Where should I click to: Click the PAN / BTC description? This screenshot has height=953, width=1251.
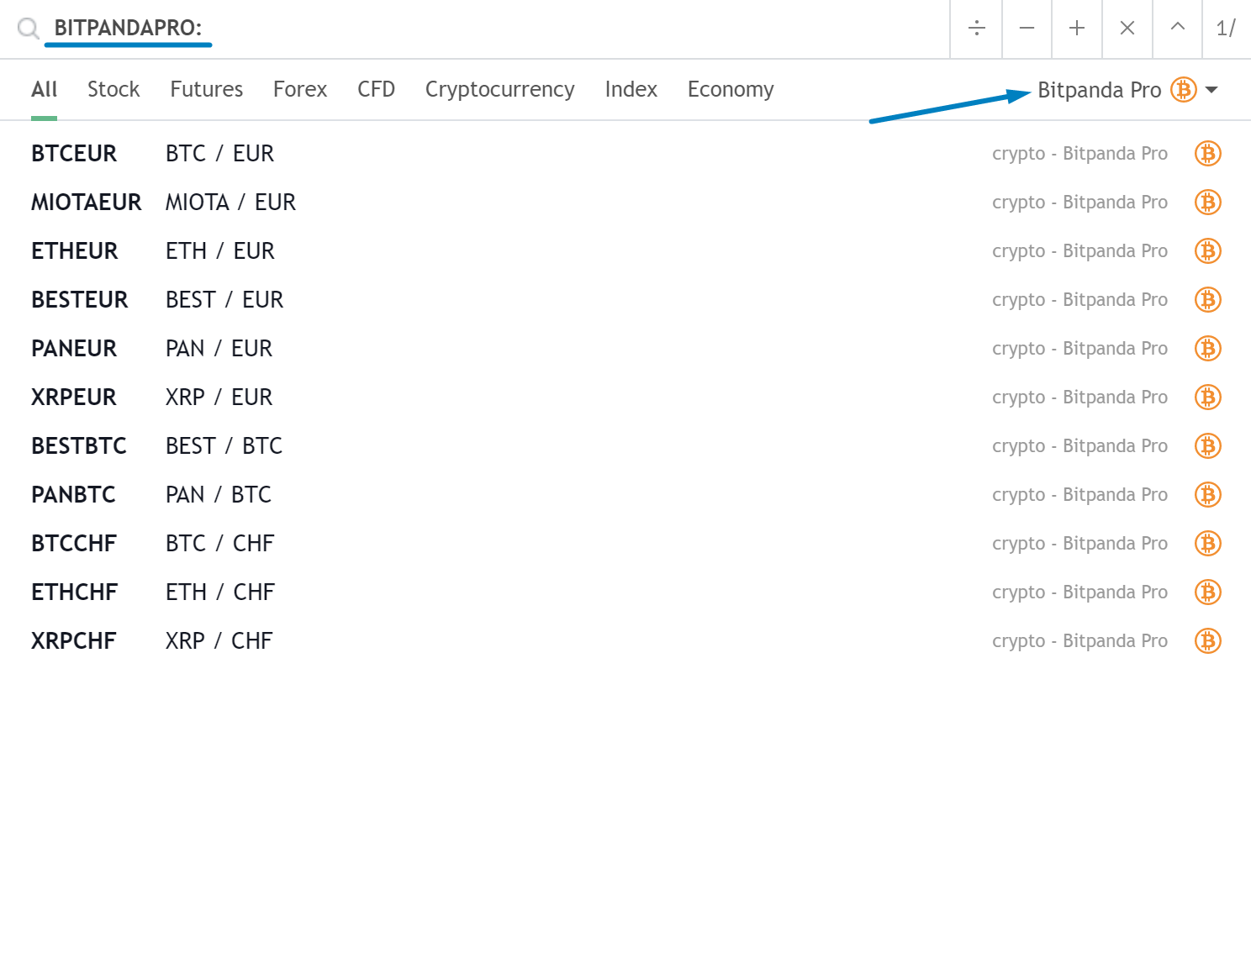tap(219, 495)
